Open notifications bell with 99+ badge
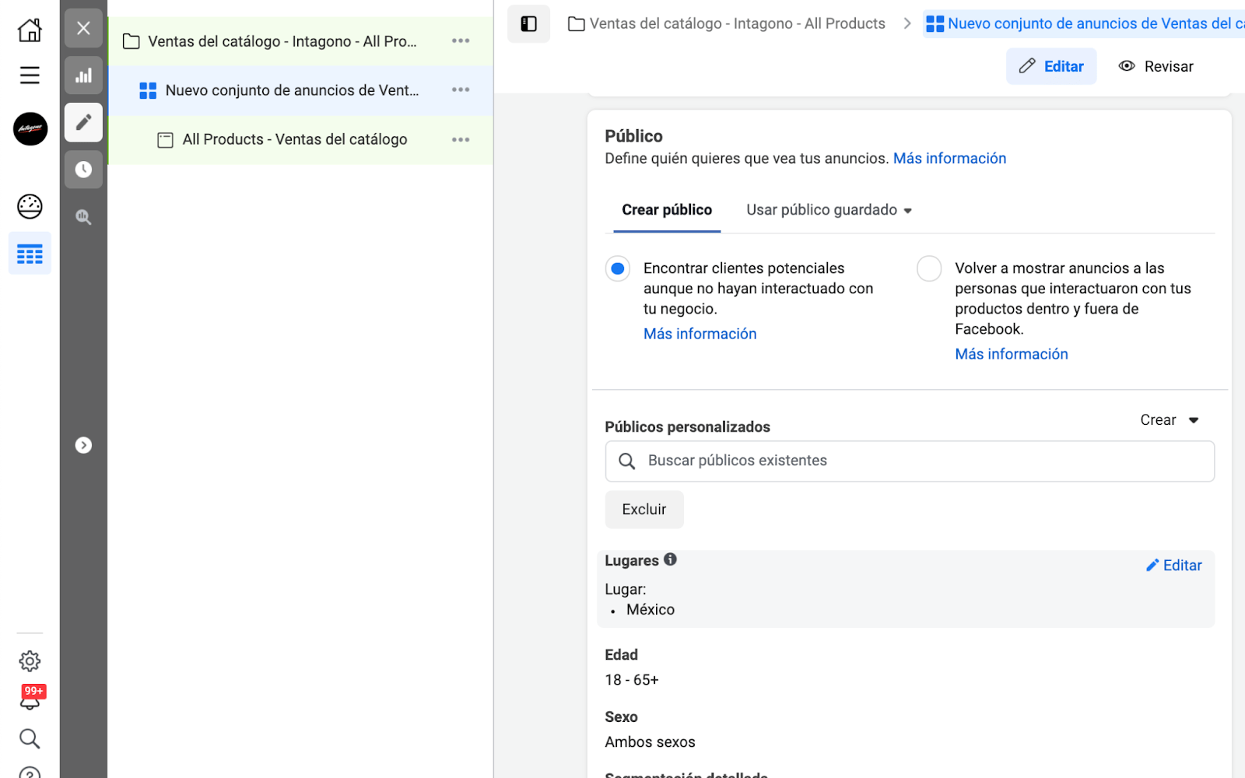Image resolution: width=1245 pixels, height=778 pixels. coord(31,698)
